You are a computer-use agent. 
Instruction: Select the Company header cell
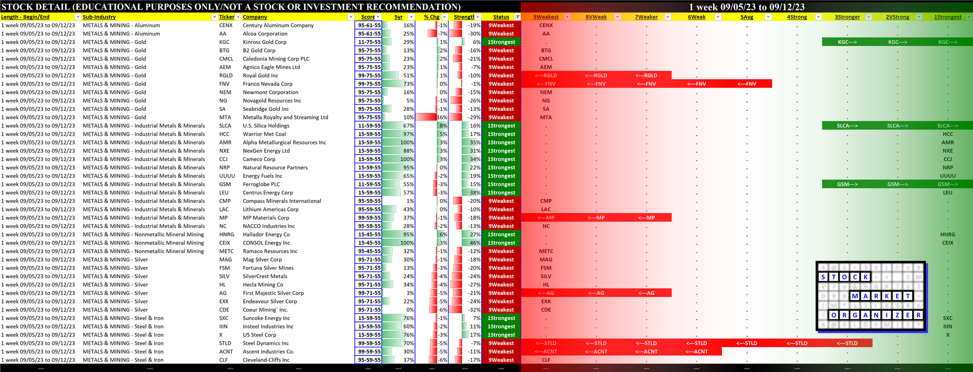pos(298,17)
